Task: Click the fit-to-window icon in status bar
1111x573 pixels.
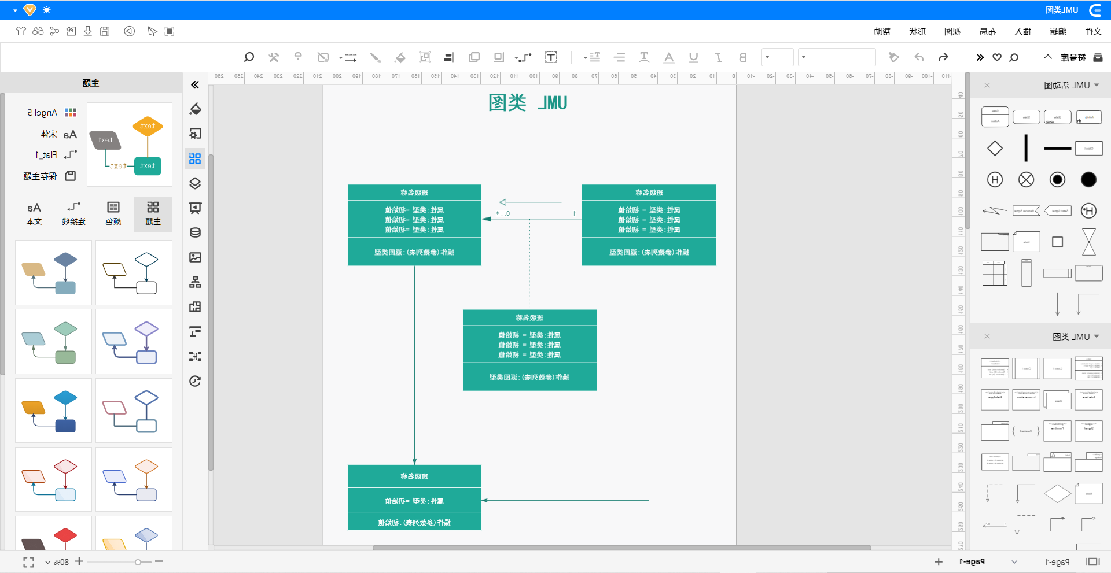Action: 28,561
